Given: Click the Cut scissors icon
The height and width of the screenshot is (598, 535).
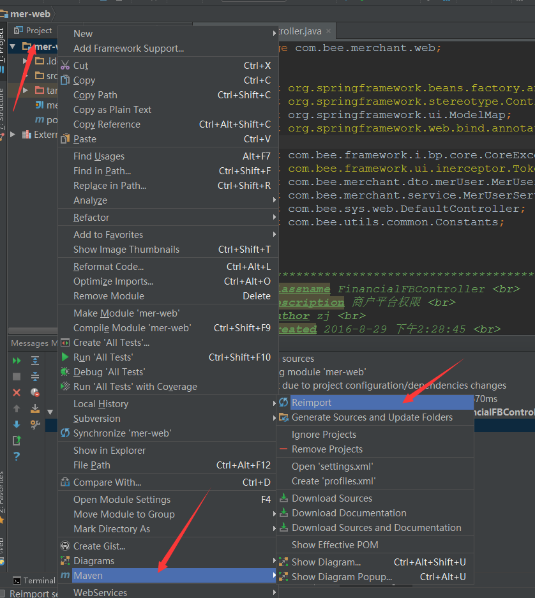Looking at the screenshot, I should 65,65.
